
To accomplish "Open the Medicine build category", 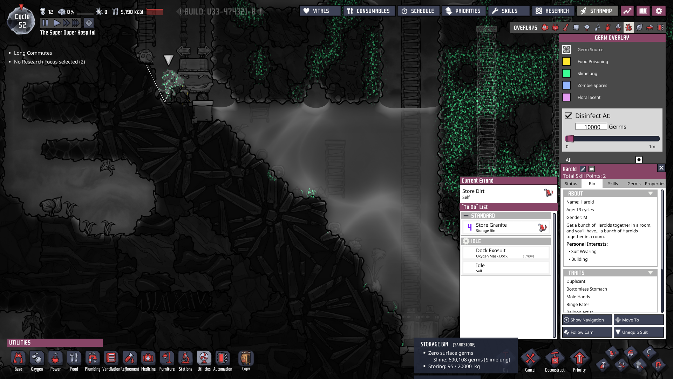I will click(x=148, y=359).
